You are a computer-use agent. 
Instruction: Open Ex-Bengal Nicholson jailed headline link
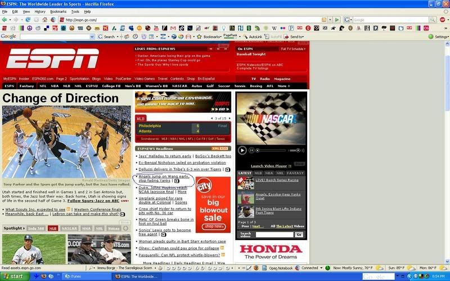pos(182,162)
